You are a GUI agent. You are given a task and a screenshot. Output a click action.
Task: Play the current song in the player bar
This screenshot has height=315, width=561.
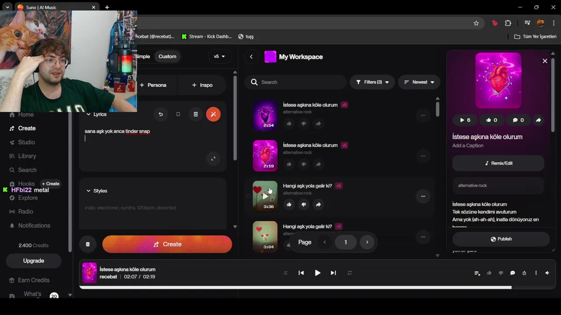(x=317, y=273)
